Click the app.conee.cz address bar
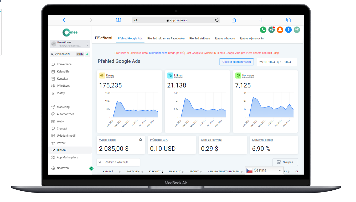The image size is (356, 202). (x=176, y=20)
